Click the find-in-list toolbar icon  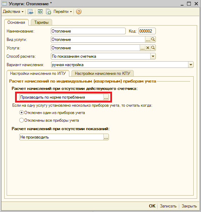(x=30, y=12)
